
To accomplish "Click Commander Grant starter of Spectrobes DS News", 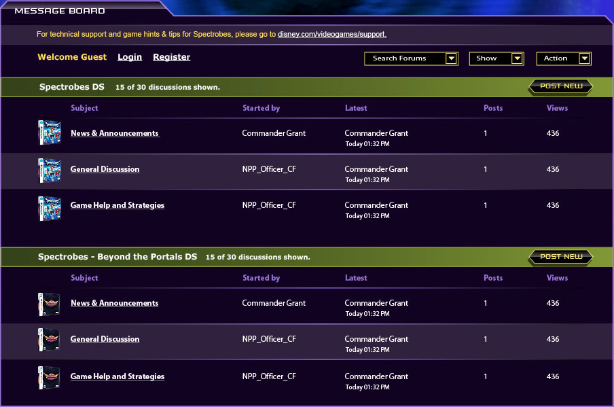I will point(274,133).
